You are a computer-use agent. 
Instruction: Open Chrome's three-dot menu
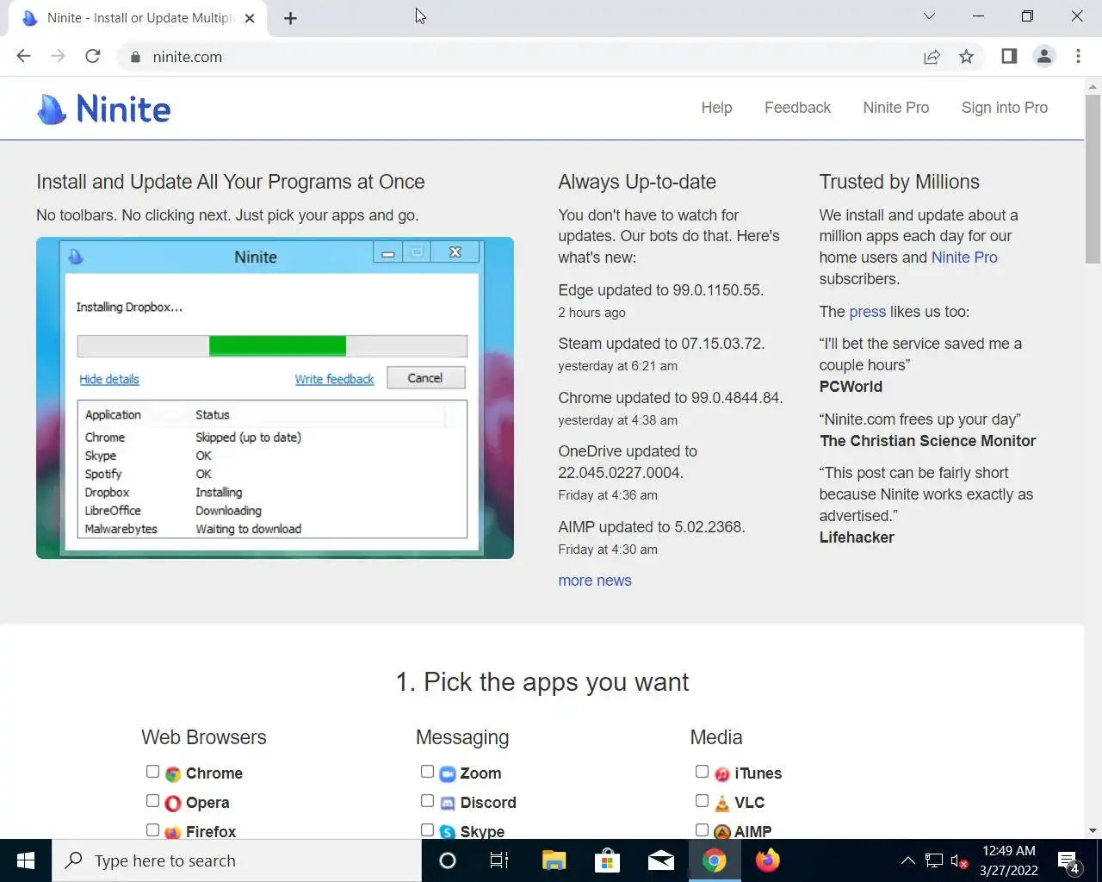[x=1078, y=56]
